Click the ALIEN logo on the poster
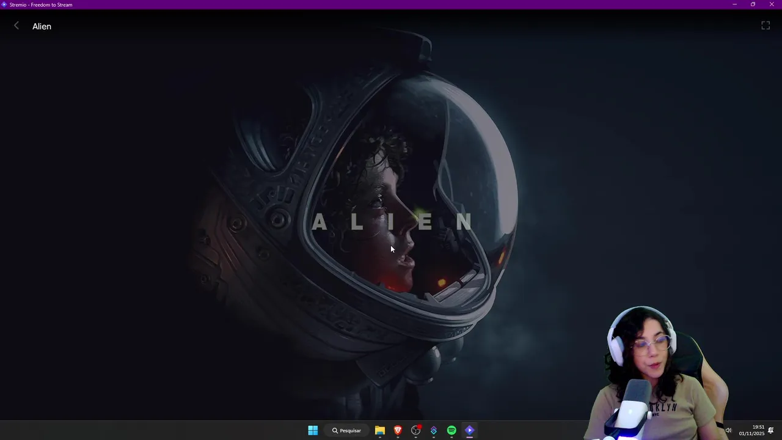This screenshot has width=782, height=440. click(x=392, y=222)
